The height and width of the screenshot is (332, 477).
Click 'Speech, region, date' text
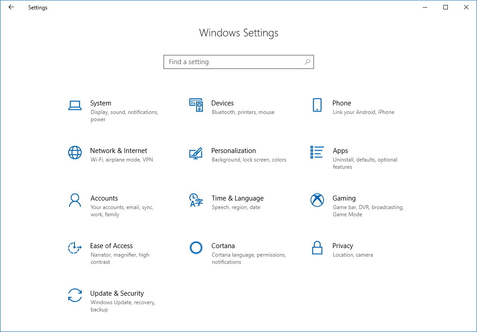tap(236, 207)
